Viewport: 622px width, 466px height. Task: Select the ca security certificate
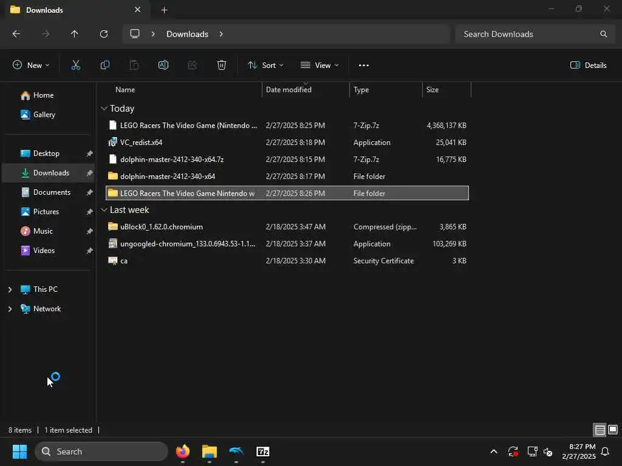pyautogui.click(x=287, y=261)
